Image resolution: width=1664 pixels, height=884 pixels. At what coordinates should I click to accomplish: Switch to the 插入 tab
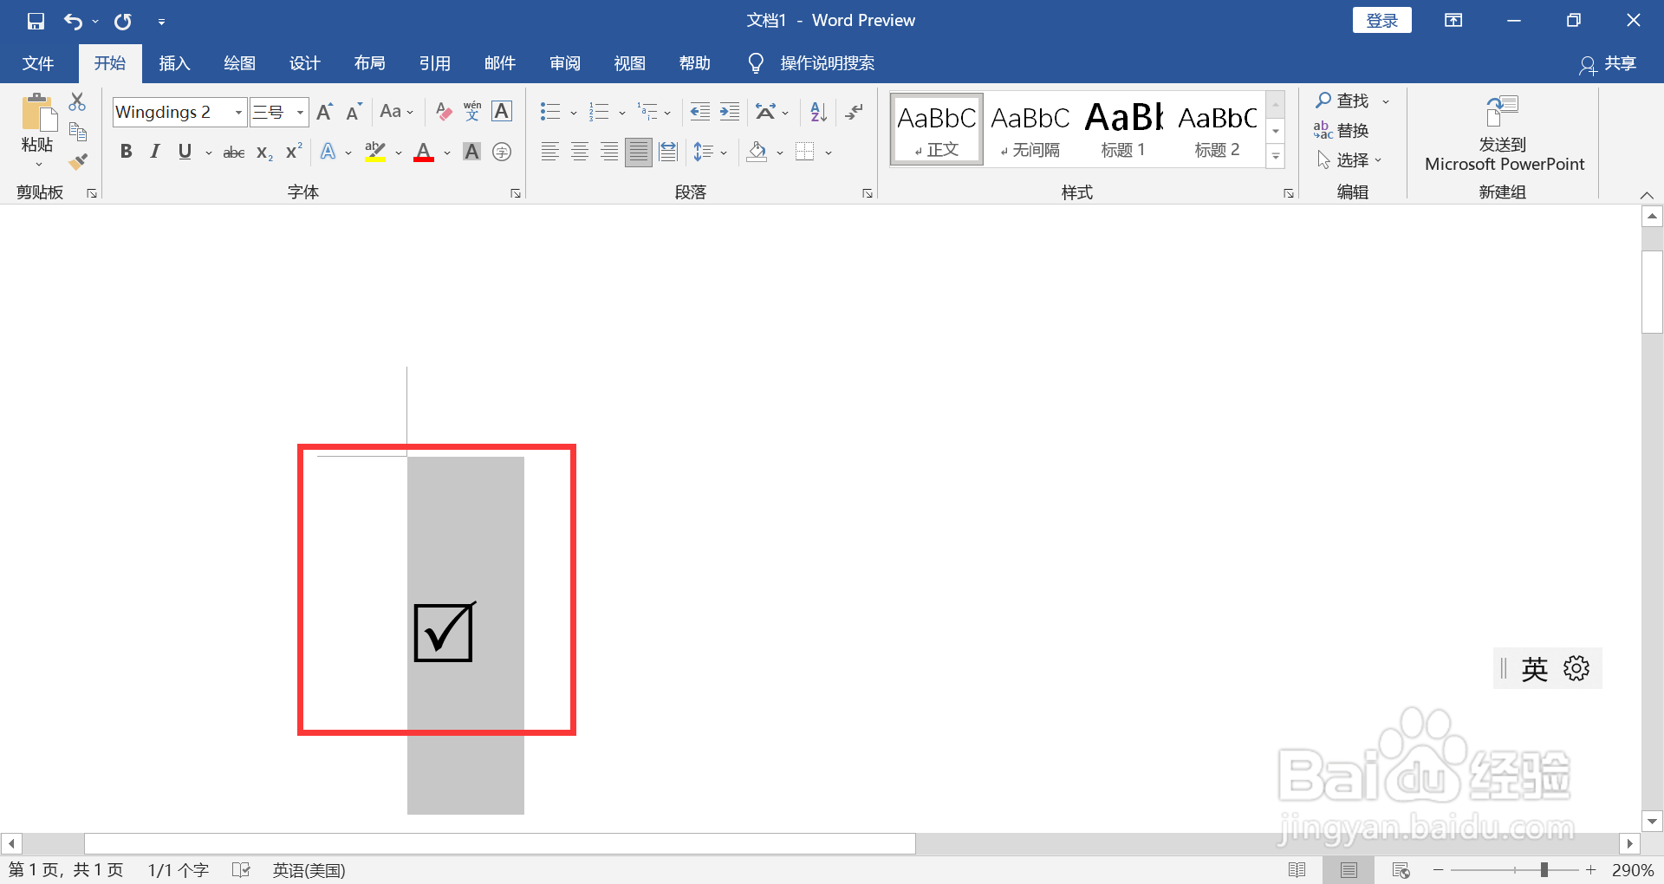(174, 63)
